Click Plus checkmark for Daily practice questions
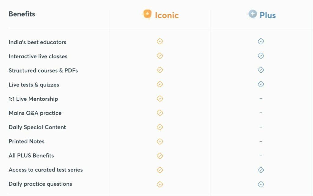The height and width of the screenshot is (196, 313). (x=261, y=184)
